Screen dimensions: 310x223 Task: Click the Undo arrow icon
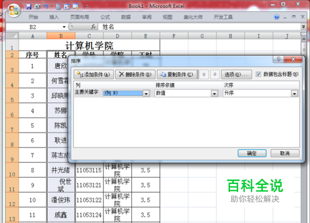(46, 7)
